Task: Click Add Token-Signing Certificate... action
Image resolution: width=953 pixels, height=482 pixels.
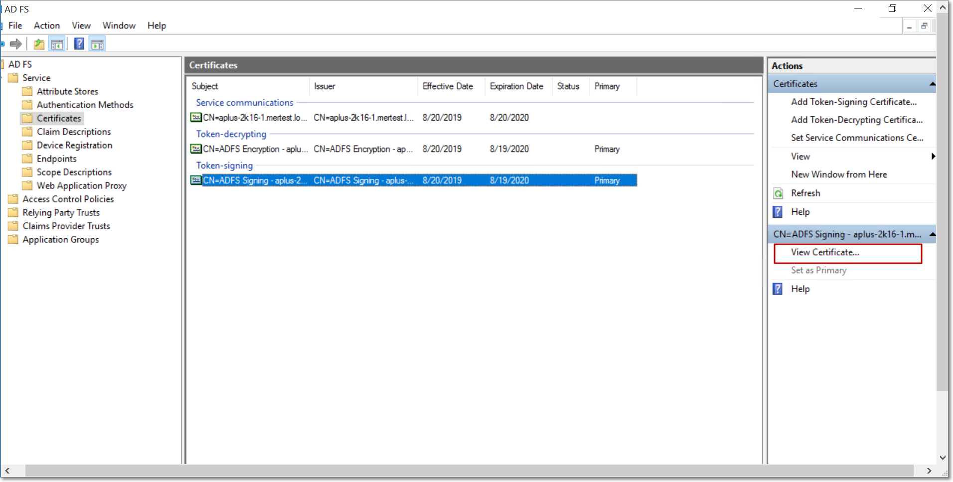Action: tap(853, 102)
